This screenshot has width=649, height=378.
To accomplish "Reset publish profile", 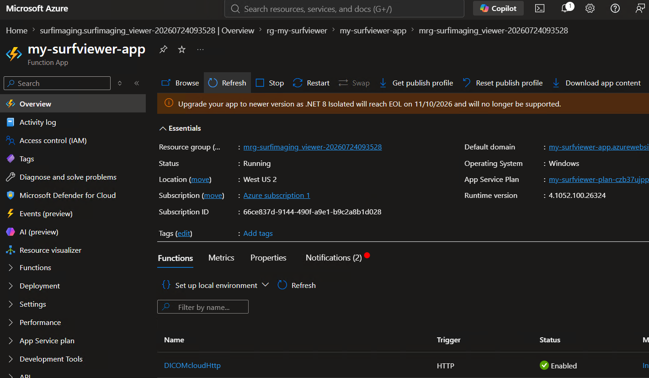I will coord(502,83).
